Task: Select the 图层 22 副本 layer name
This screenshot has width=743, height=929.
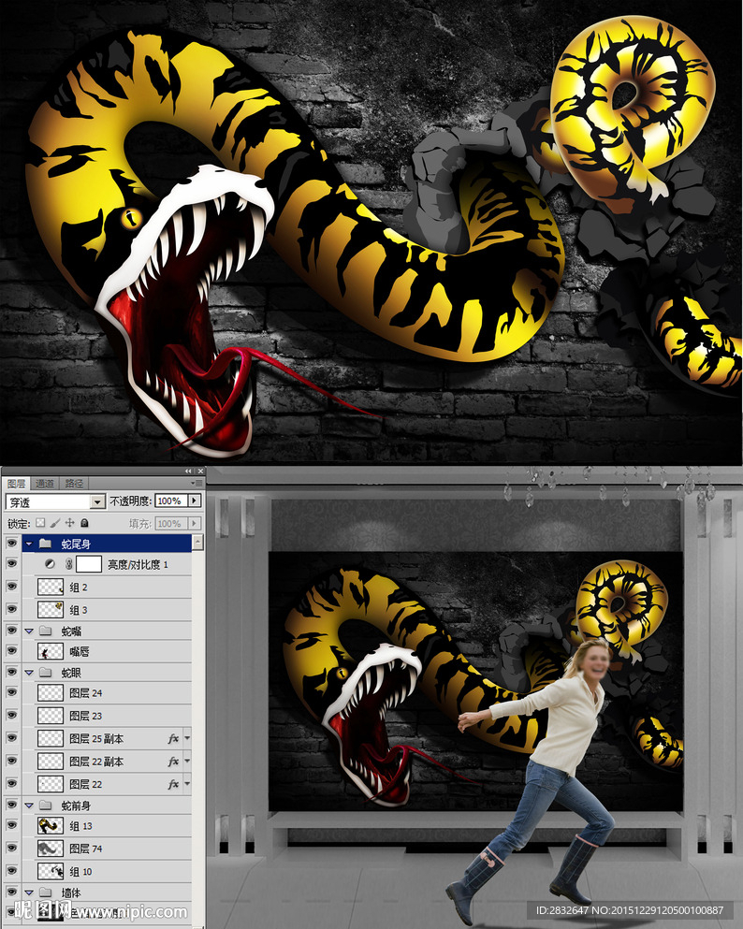Action: (96, 762)
